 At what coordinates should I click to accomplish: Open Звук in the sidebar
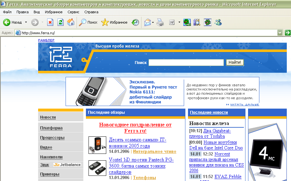point(45,165)
